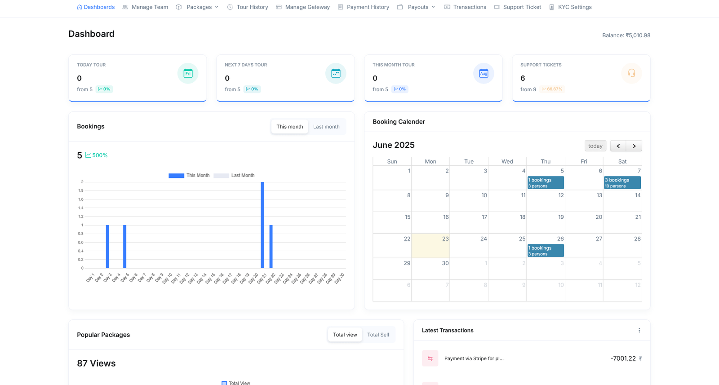Click the tallest blue bar in Bookings chart

[262, 225]
